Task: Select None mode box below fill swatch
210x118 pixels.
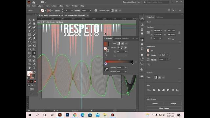Action: 35,82
